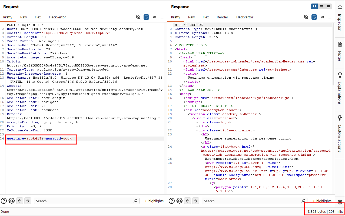
Task: Open Request panel hamburger options menu
Action: tap(162, 17)
